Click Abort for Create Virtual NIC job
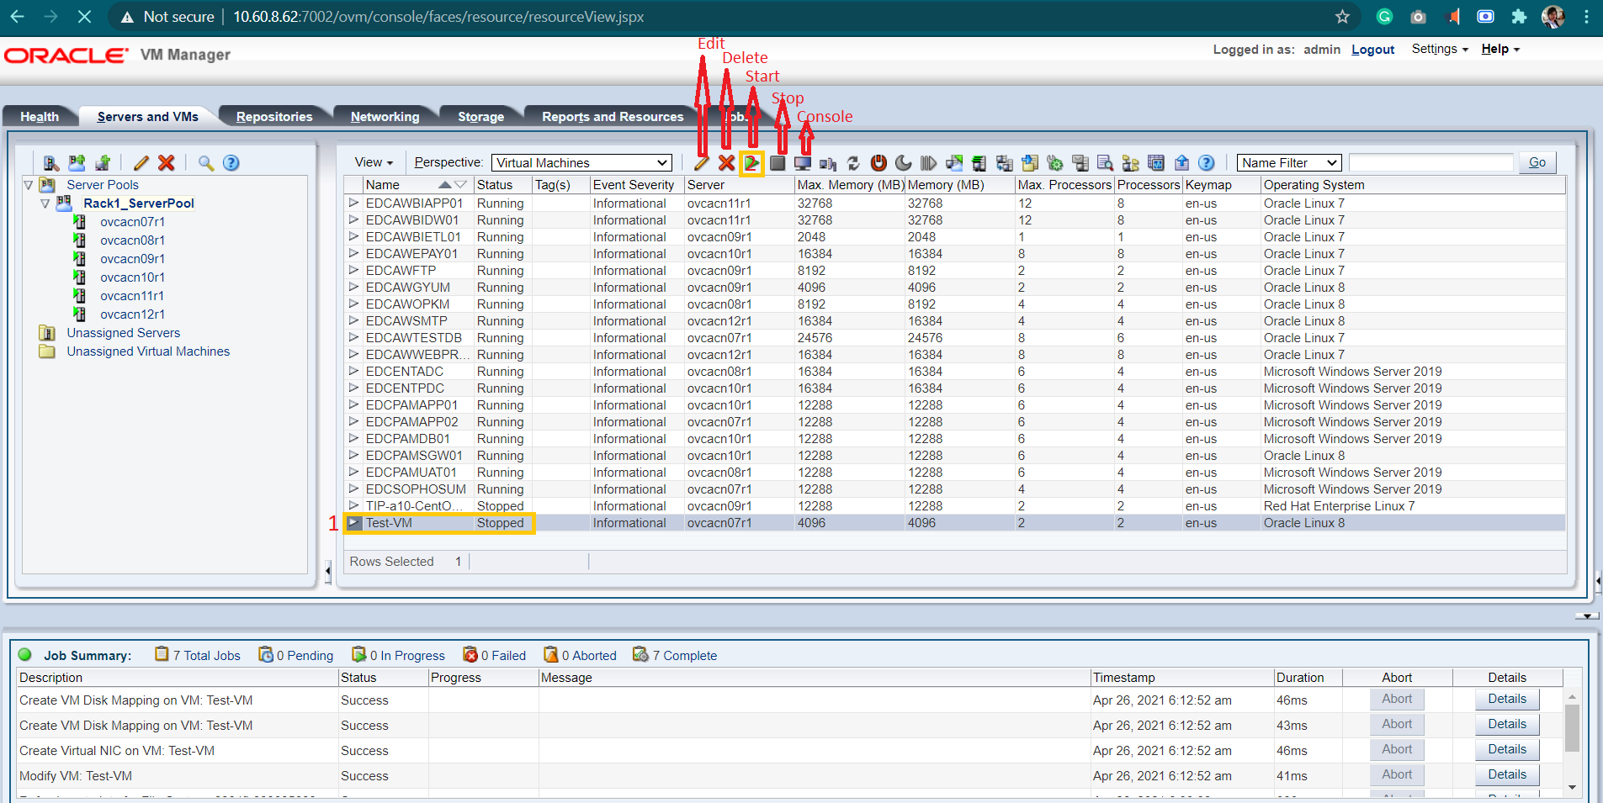 tap(1397, 749)
